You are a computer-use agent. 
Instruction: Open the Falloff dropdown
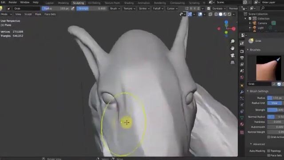coord(158,8)
